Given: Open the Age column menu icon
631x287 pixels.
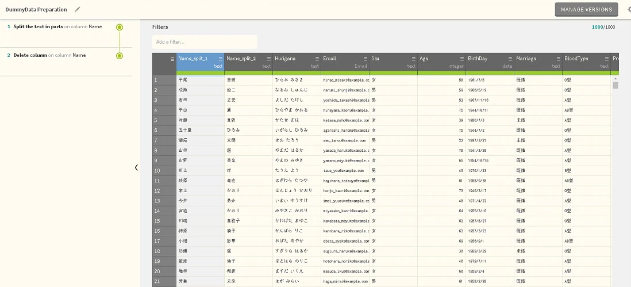Looking at the screenshot, I should (x=462, y=58).
